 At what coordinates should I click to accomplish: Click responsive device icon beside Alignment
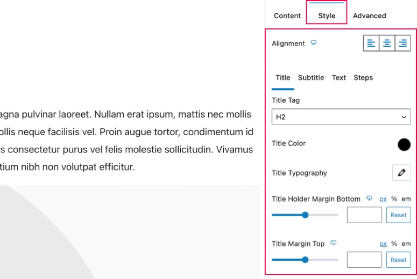tap(314, 43)
